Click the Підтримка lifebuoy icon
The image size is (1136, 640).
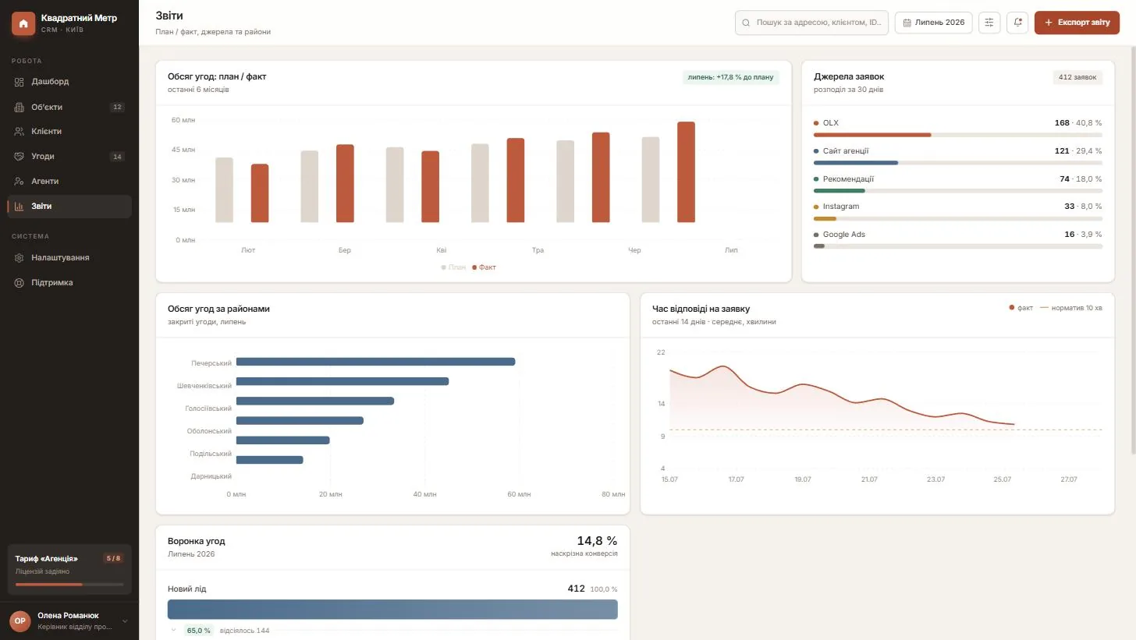click(x=20, y=283)
